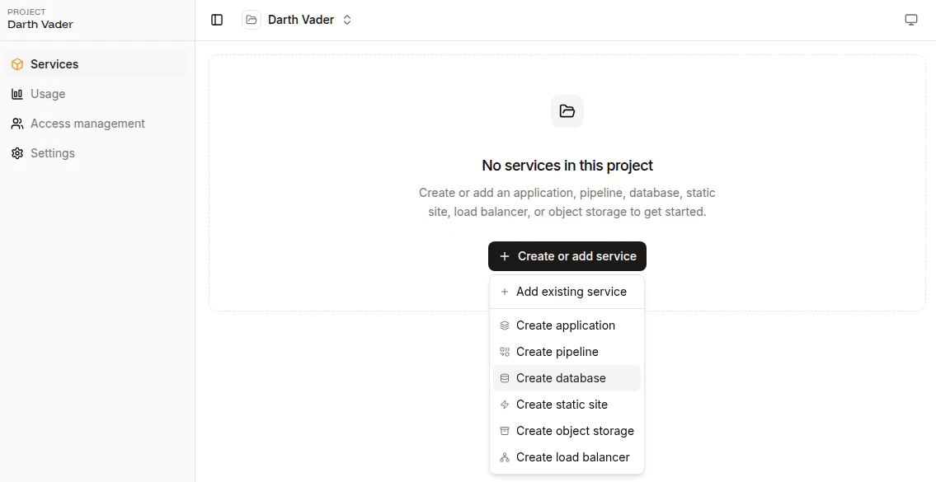Viewport: 936px width, 482px height.
Task: Click the folder icon beside Darth Vader
Action: (x=252, y=20)
